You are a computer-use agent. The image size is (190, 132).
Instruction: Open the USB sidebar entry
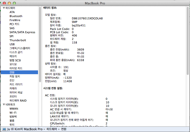[12, 44]
